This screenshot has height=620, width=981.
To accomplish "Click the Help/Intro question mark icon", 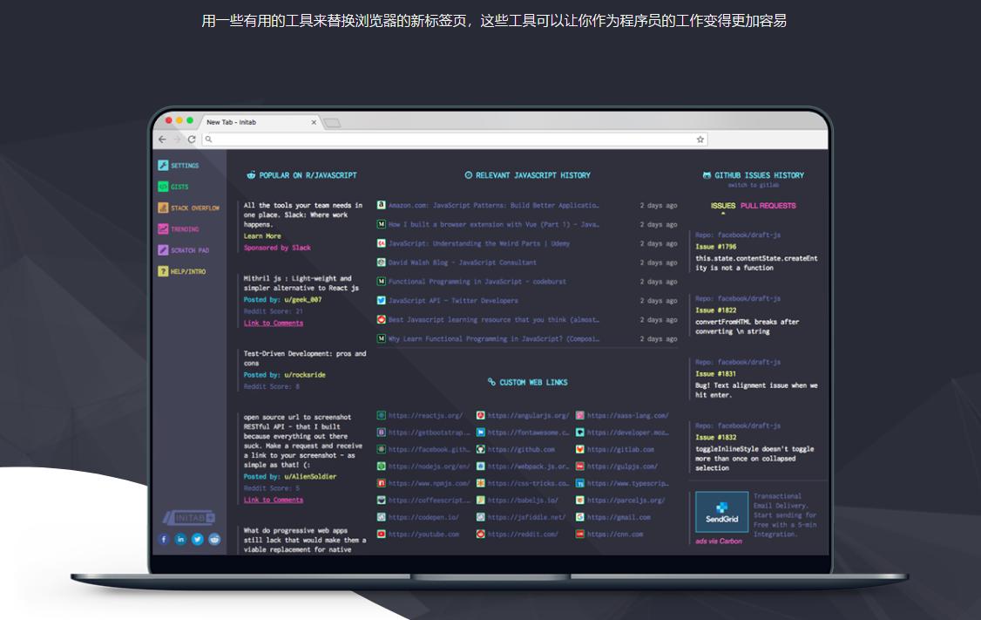I will (x=163, y=271).
